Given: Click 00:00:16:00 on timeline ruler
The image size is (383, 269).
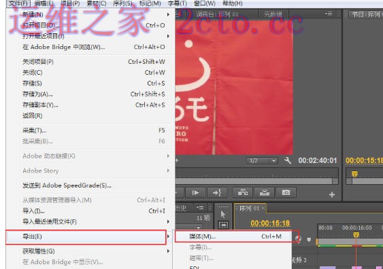Looking at the screenshot, I should (x=356, y=228).
